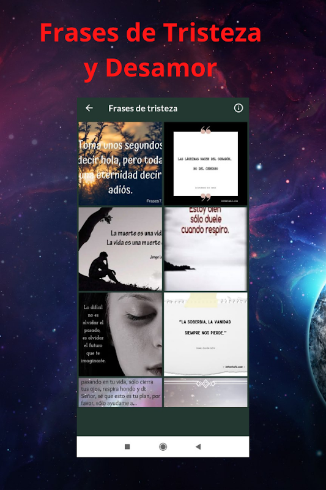Image resolution: width=326 pixels, height=490 pixels.
Task: Open the 'pasando en tu vida' quote image
Action: [120, 393]
